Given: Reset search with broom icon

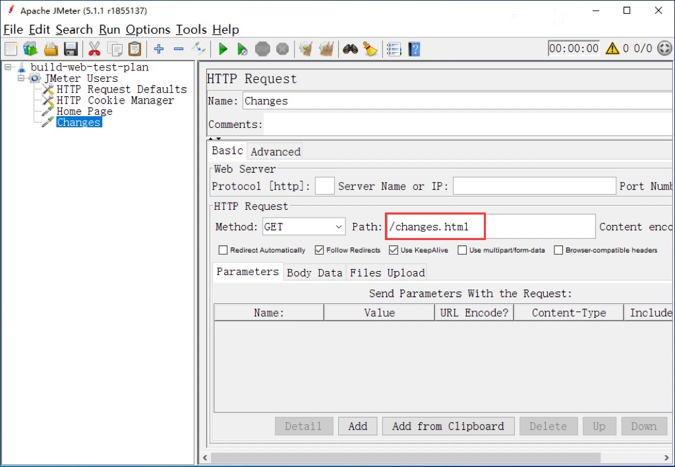Looking at the screenshot, I should coord(370,49).
